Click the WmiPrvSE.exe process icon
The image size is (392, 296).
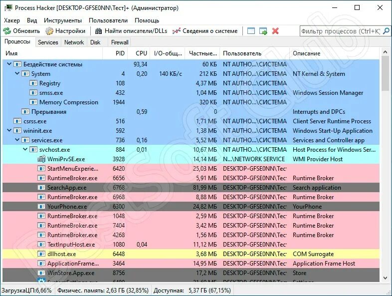tap(41, 159)
